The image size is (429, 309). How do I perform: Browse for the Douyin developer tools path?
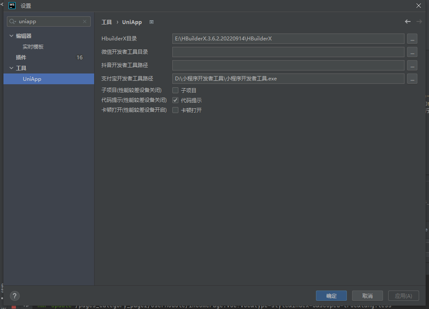[412, 66]
